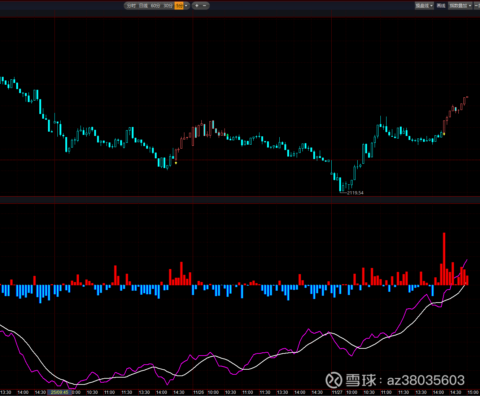
Task: Click the green signal arrow on the candlesticks
Action: [227, 135]
